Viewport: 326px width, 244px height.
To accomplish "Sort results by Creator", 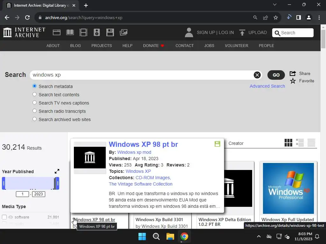I will 236,143.
